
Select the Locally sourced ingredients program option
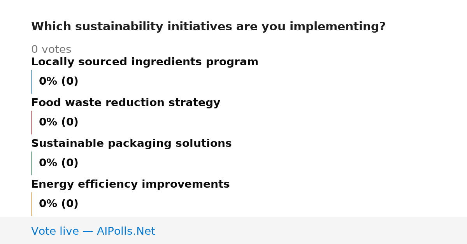click(145, 62)
